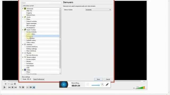Select Services discovery tree item
Image resolution: width=170 pixels, height=95 pixels.
32,55
